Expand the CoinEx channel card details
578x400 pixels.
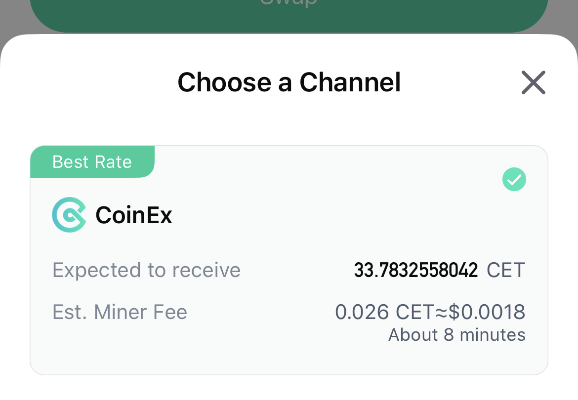(x=289, y=259)
